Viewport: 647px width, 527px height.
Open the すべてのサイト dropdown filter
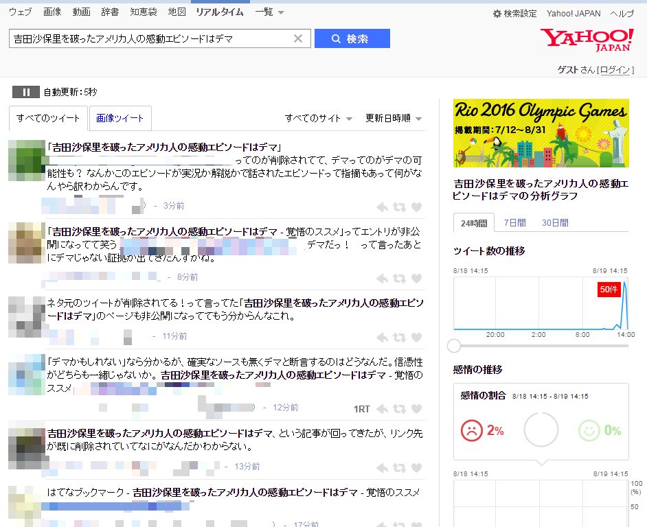[318, 118]
